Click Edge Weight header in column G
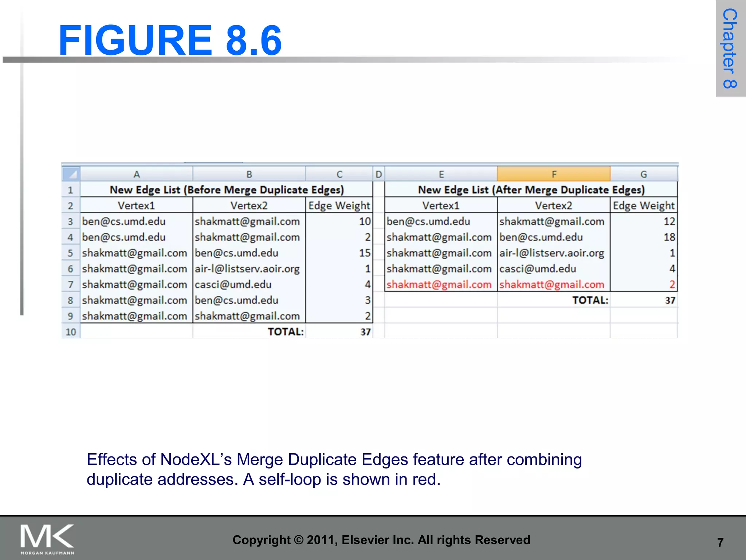The image size is (746, 560). (644, 206)
